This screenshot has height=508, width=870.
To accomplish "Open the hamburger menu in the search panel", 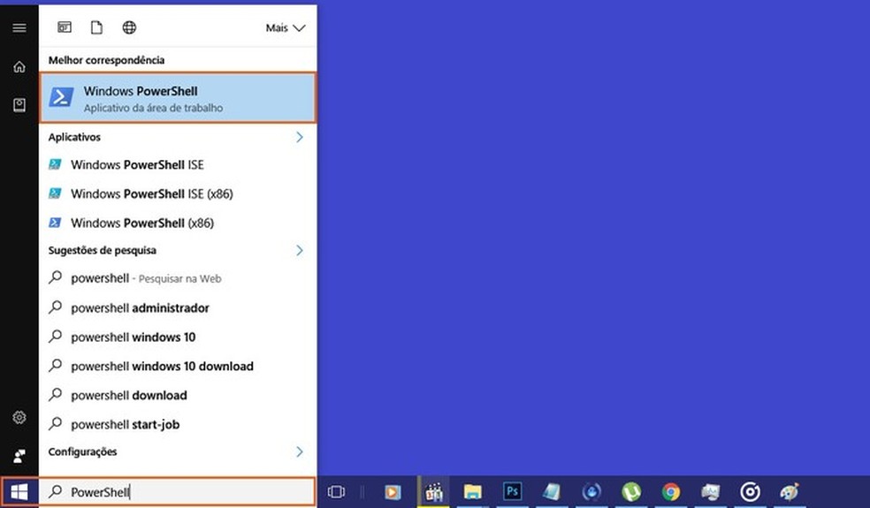I will (x=19, y=27).
